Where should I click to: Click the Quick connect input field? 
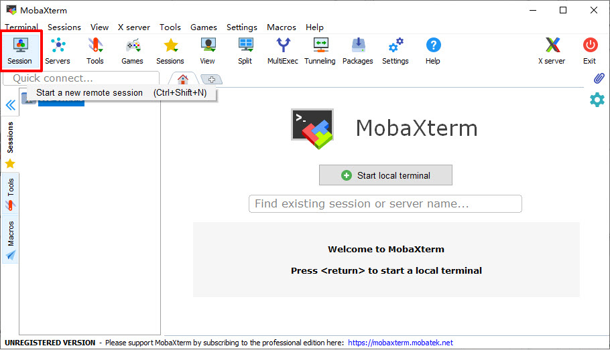pos(81,79)
